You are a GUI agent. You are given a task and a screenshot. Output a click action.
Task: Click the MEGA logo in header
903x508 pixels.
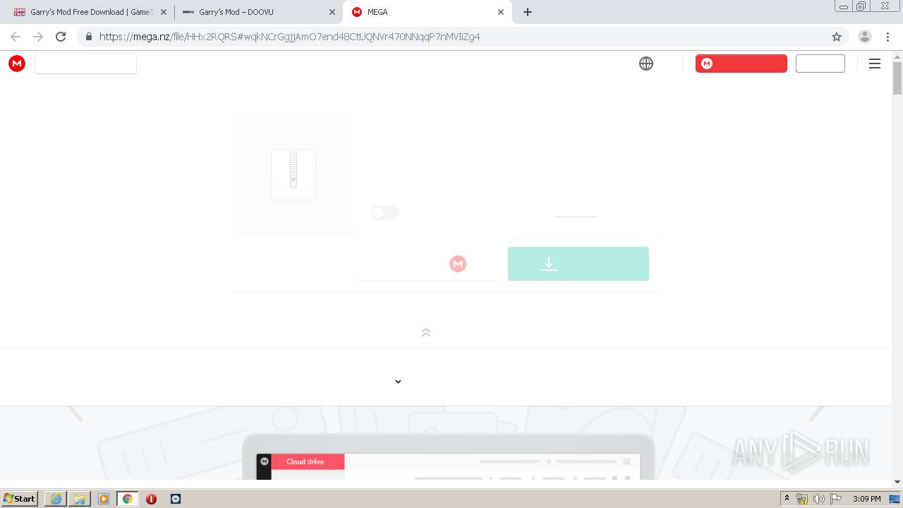pos(17,64)
